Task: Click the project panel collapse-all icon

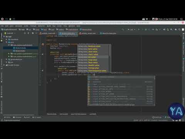Action: pos(28,33)
